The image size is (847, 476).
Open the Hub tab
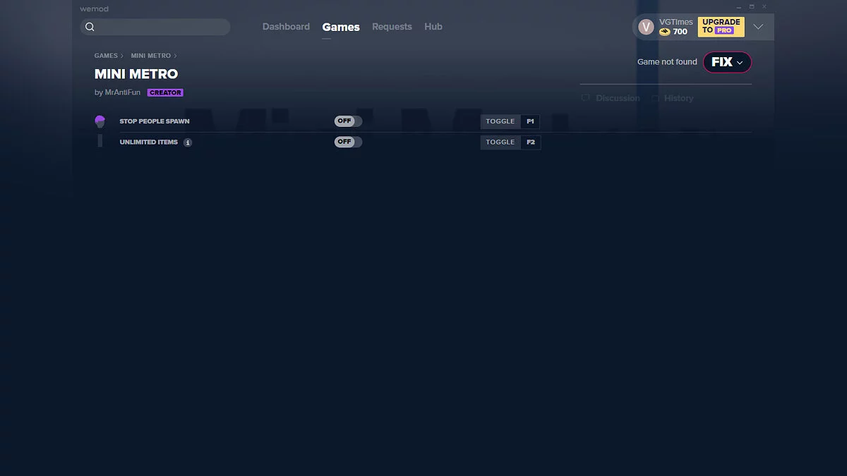[433, 27]
